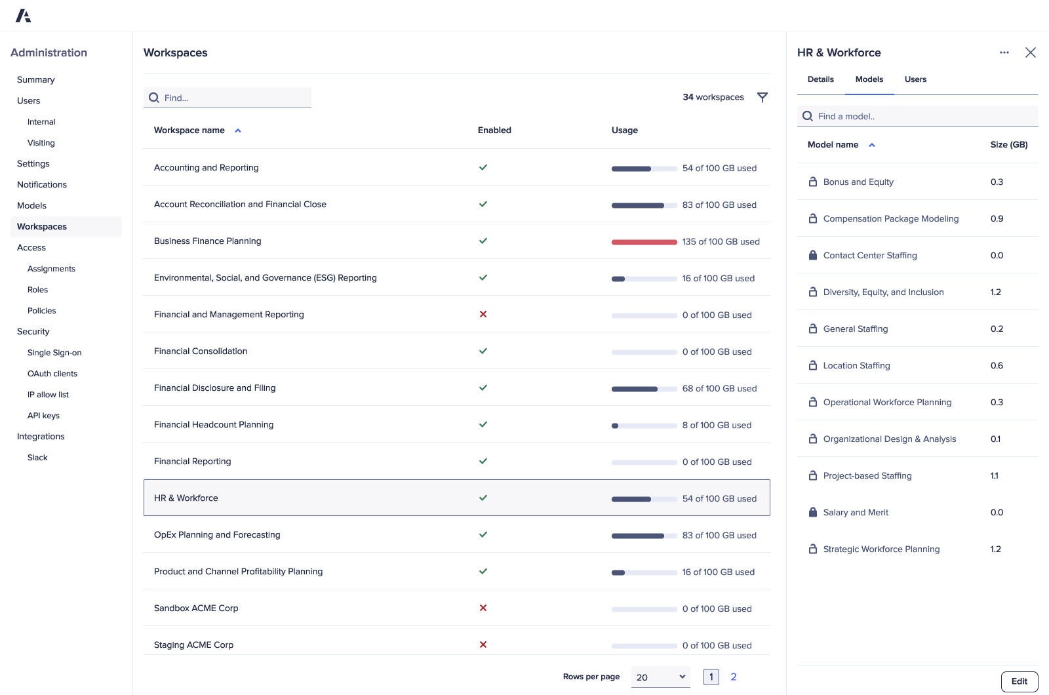Click the Edit button at the bottom right
This screenshot has height=695, width=1049.
click(1018, 681)
